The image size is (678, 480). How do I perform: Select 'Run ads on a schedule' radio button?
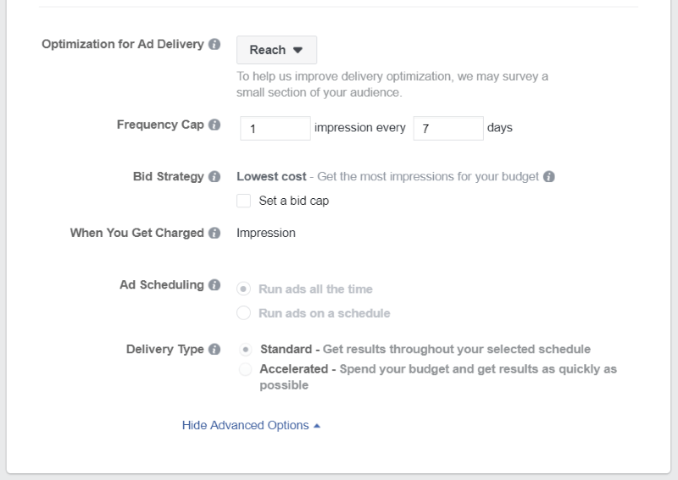(x=243, y=312)
